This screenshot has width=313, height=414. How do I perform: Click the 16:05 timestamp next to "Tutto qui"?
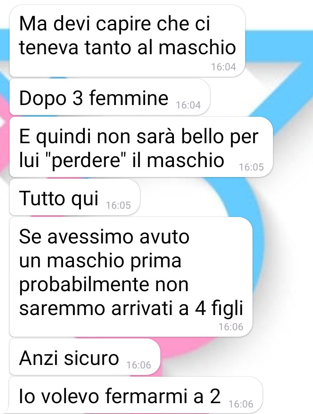(118, 205)
